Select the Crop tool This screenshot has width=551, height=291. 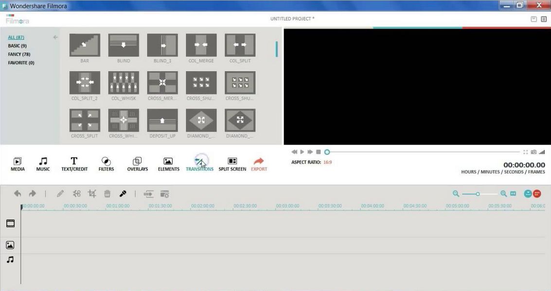(x=92, y=193)
